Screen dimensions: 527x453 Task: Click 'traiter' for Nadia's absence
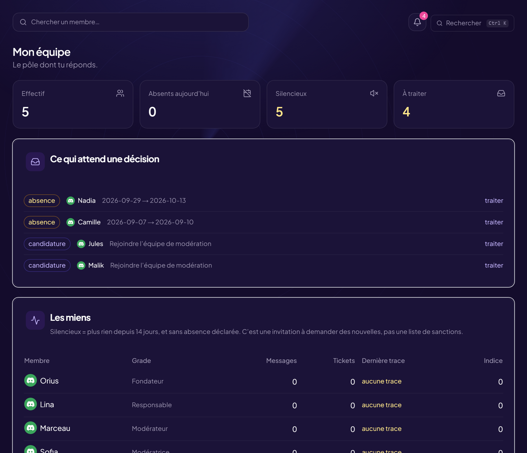click(494, 201)
